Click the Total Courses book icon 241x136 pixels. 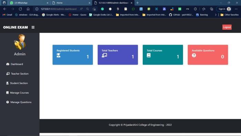click(149, 55)
